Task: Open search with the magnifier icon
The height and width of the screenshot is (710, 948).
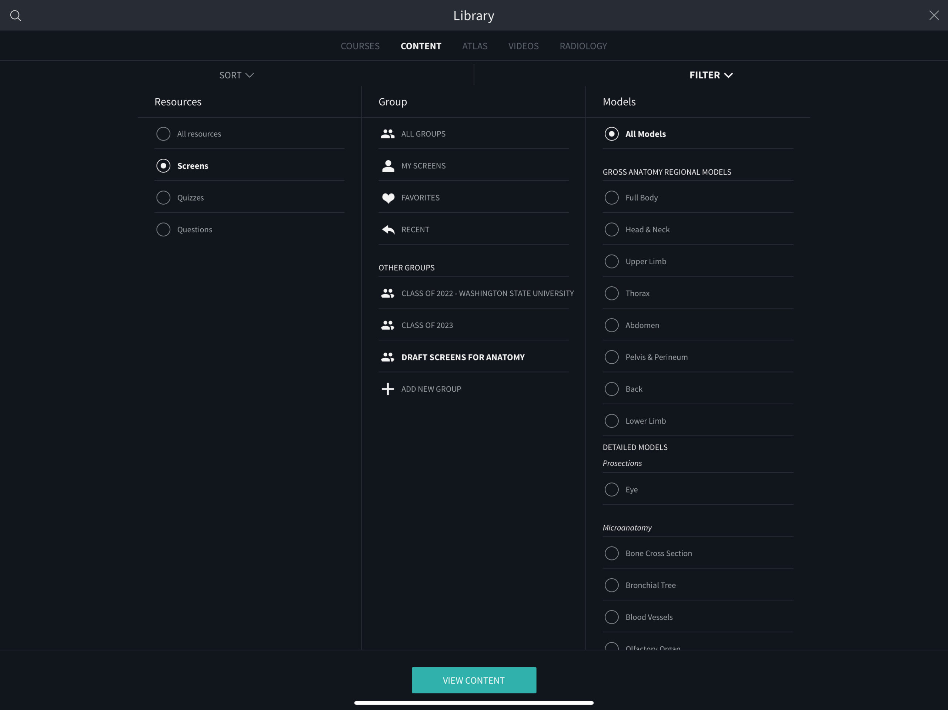Action: [16, 16]
